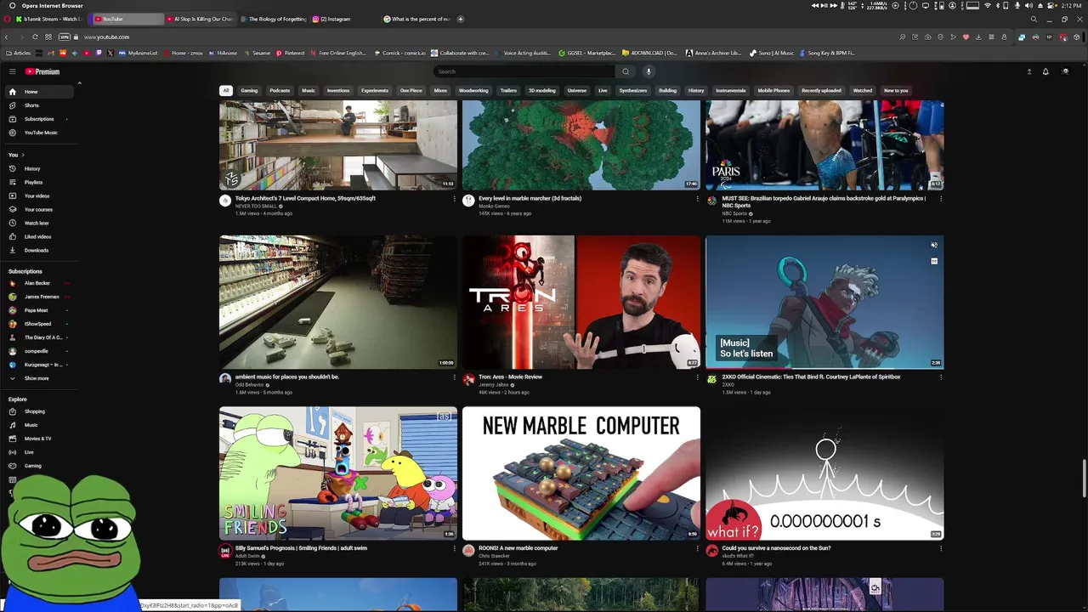Unmute the 2XKO video preview

click(x=933, y=246)
